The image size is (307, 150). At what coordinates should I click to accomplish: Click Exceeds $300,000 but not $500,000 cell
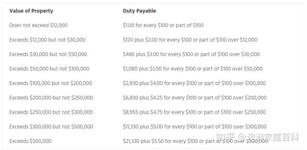tap(51, 126)
